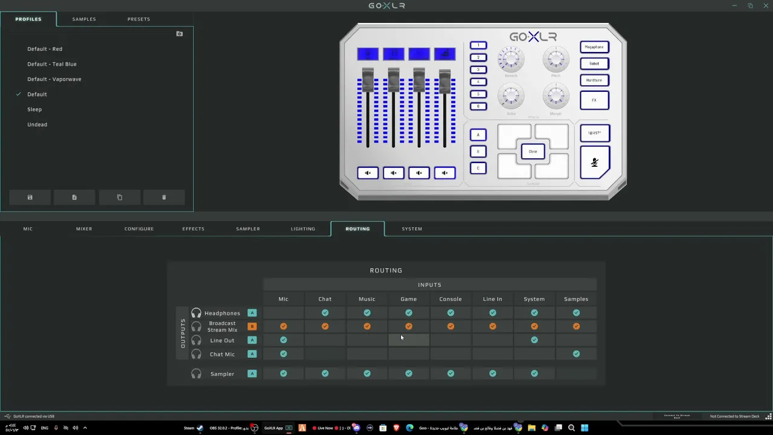This screenshot has width=773, height=435.
Task: Open the Lighting tab
Action: 303,229
